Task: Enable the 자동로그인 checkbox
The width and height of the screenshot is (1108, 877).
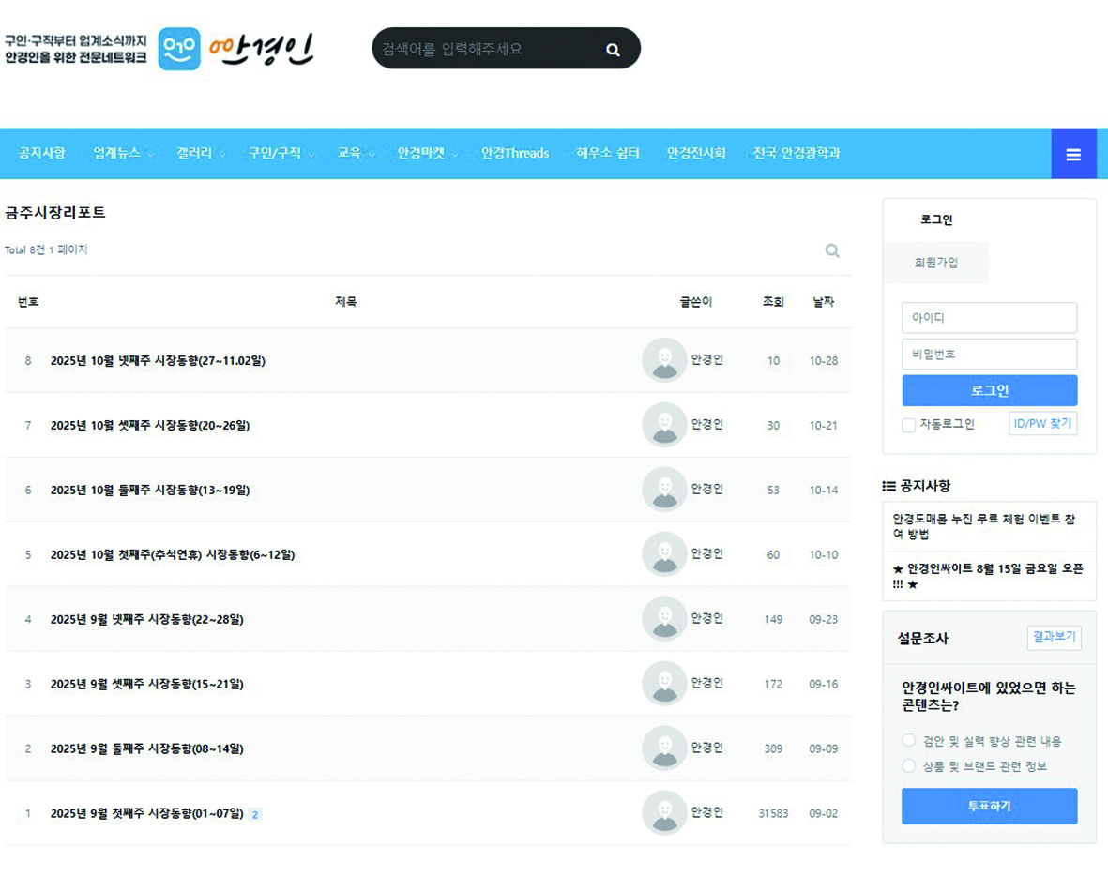Action: pos(908,425)
